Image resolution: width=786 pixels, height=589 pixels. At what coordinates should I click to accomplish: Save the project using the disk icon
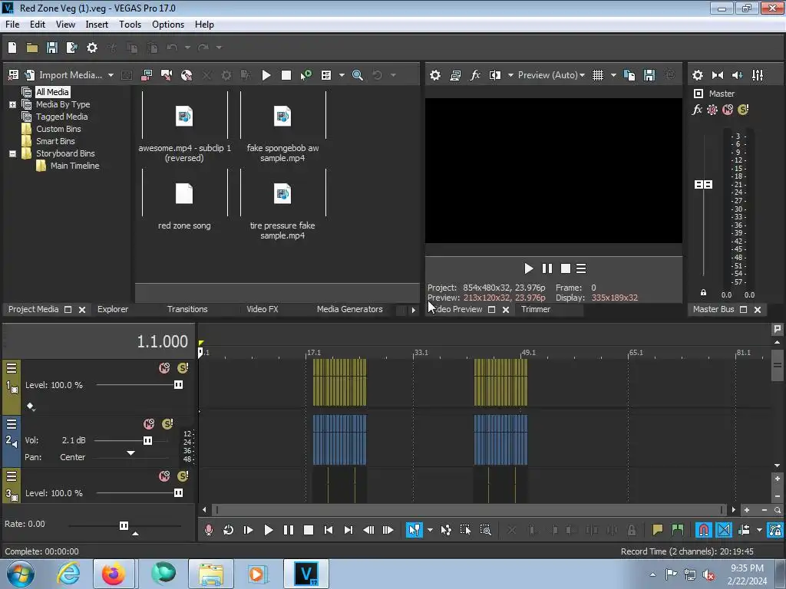click(51, 48)
